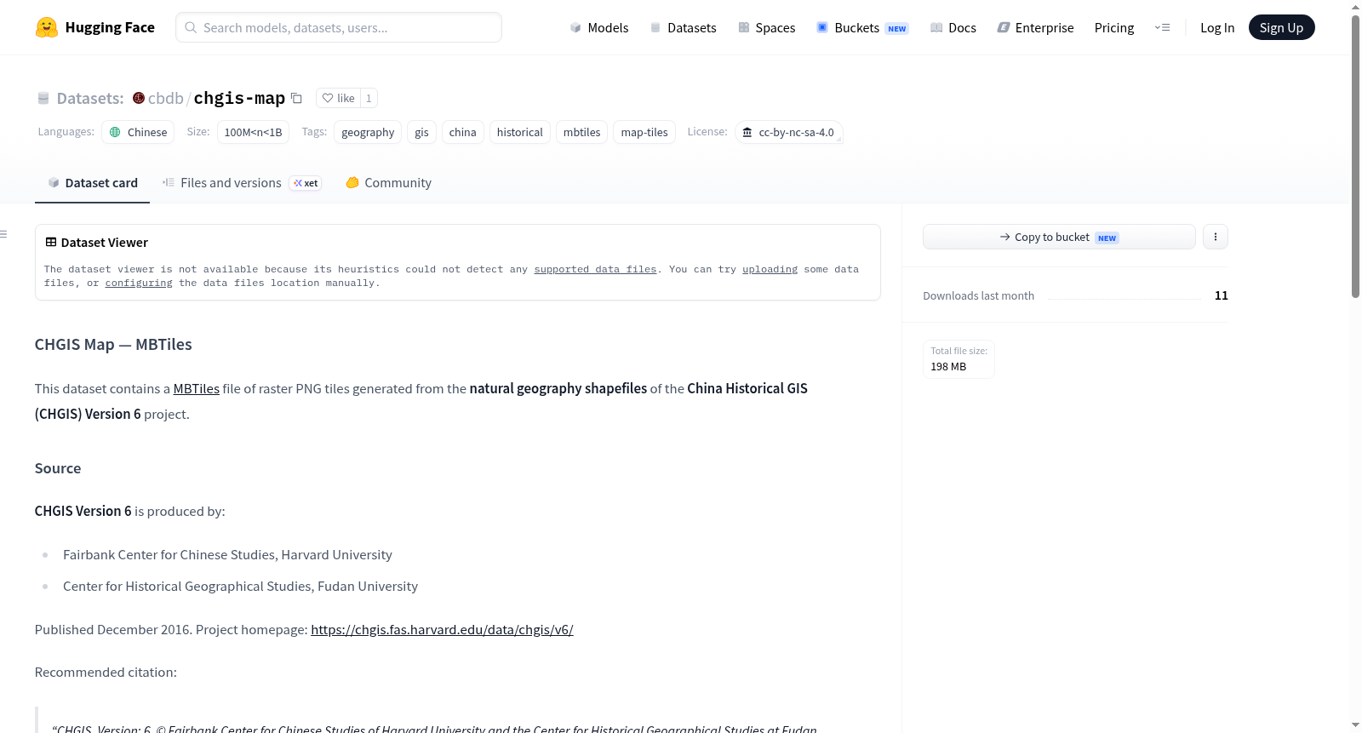Click the Copy to bucket button
This screenshot has width=1362, height=733.
coord(1059,237)
